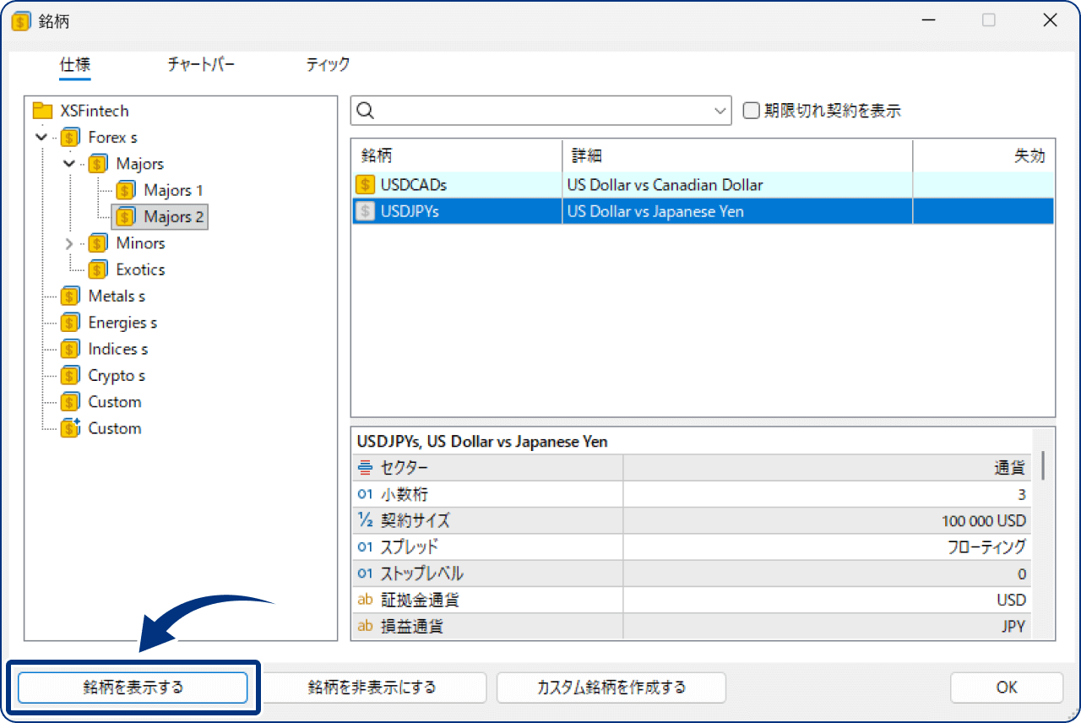This screenshot has width=1081, height=723.
Task: Enable the 期限切れ契約を表示 checkbox
Action: [751, 110]
